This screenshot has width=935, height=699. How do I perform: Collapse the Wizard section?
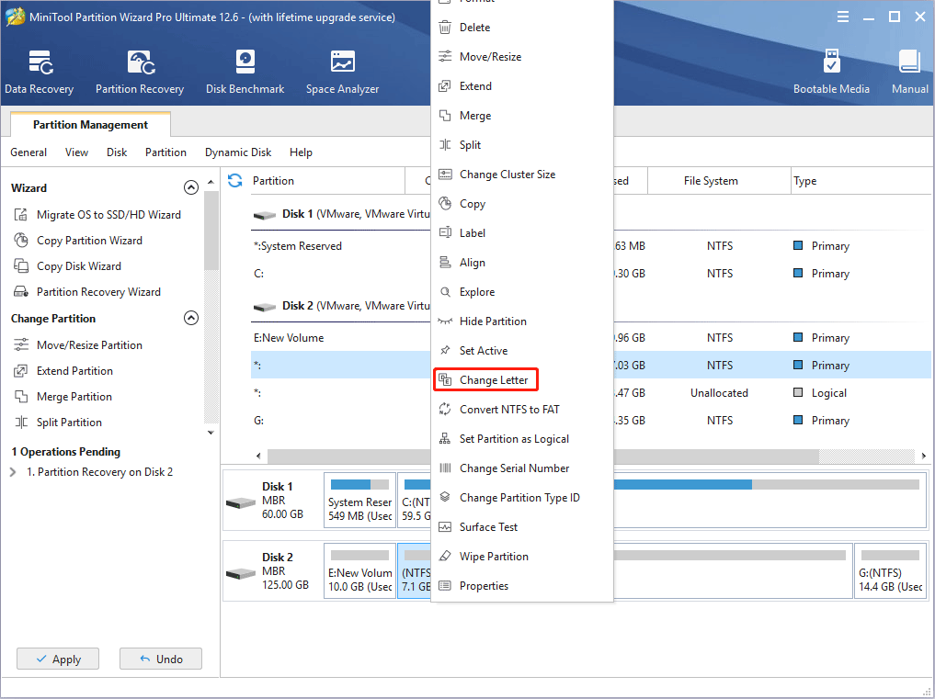(191, 187)
